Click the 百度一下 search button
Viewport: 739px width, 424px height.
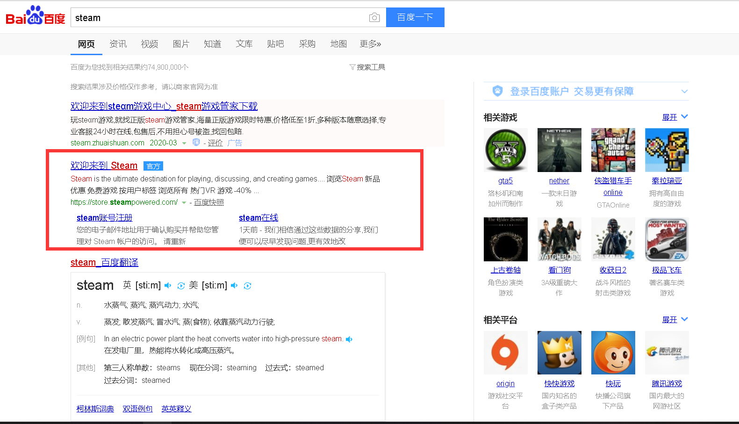[x=415, y=17]
